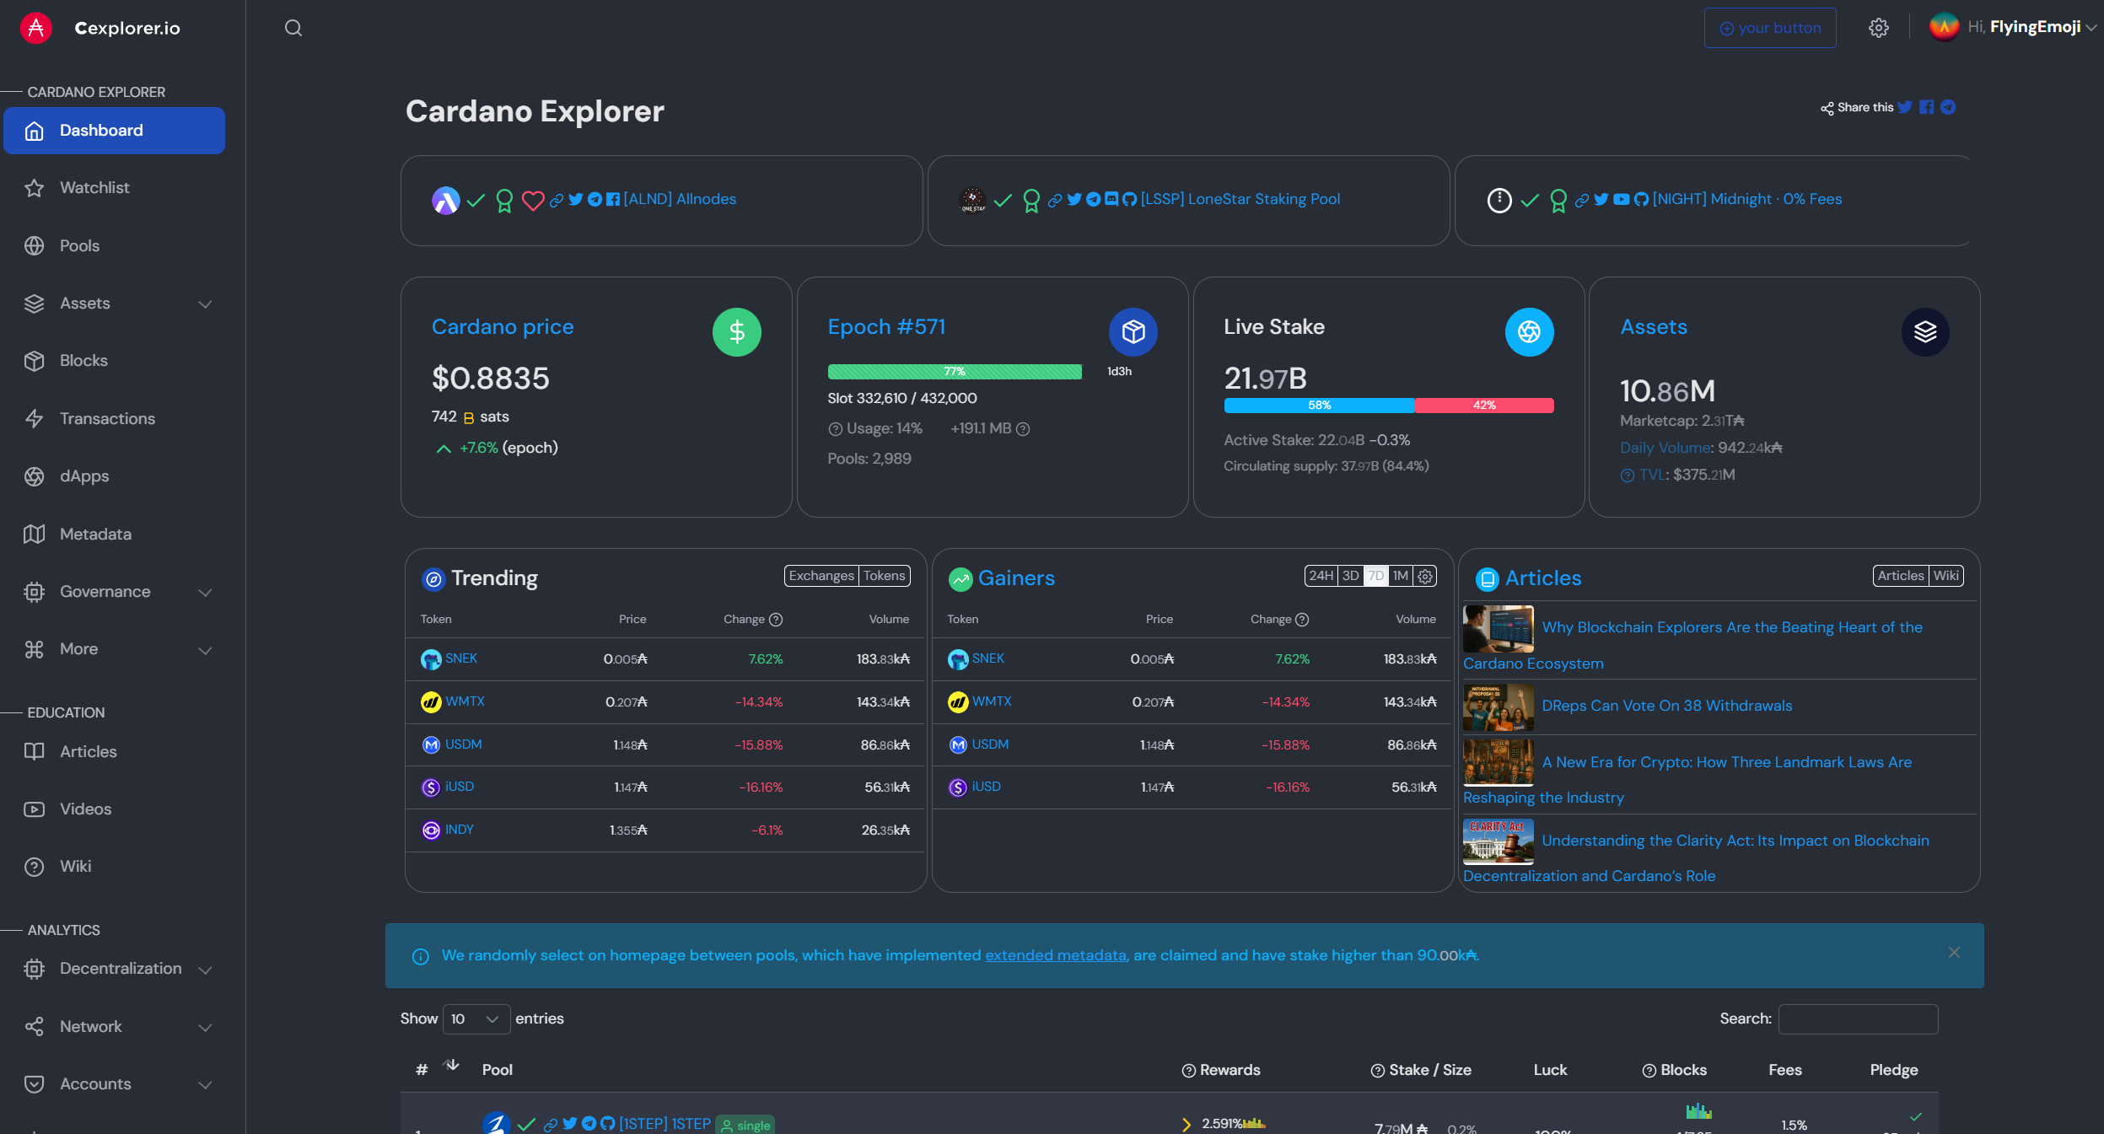Share this page on Twitter
This screenshot has width=2104, height=1134.
pyautogui.click(x=1905, y=107)
